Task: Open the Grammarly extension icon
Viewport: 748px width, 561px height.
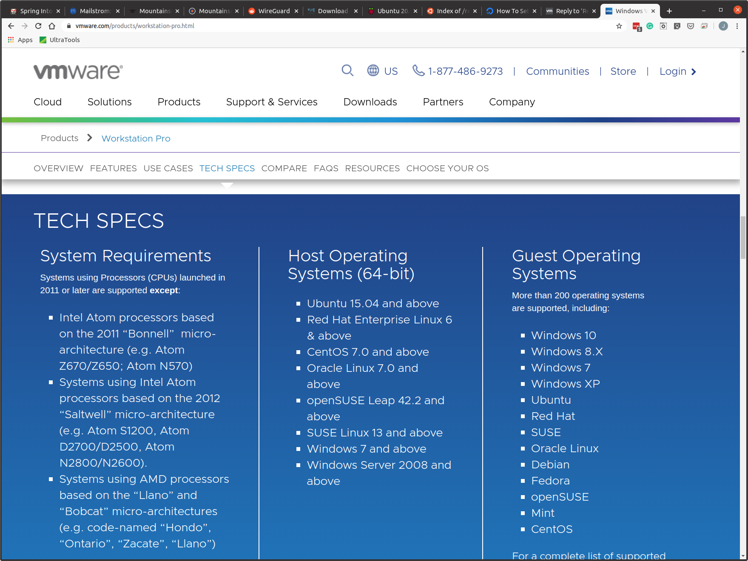Action: tap(650, 26)
